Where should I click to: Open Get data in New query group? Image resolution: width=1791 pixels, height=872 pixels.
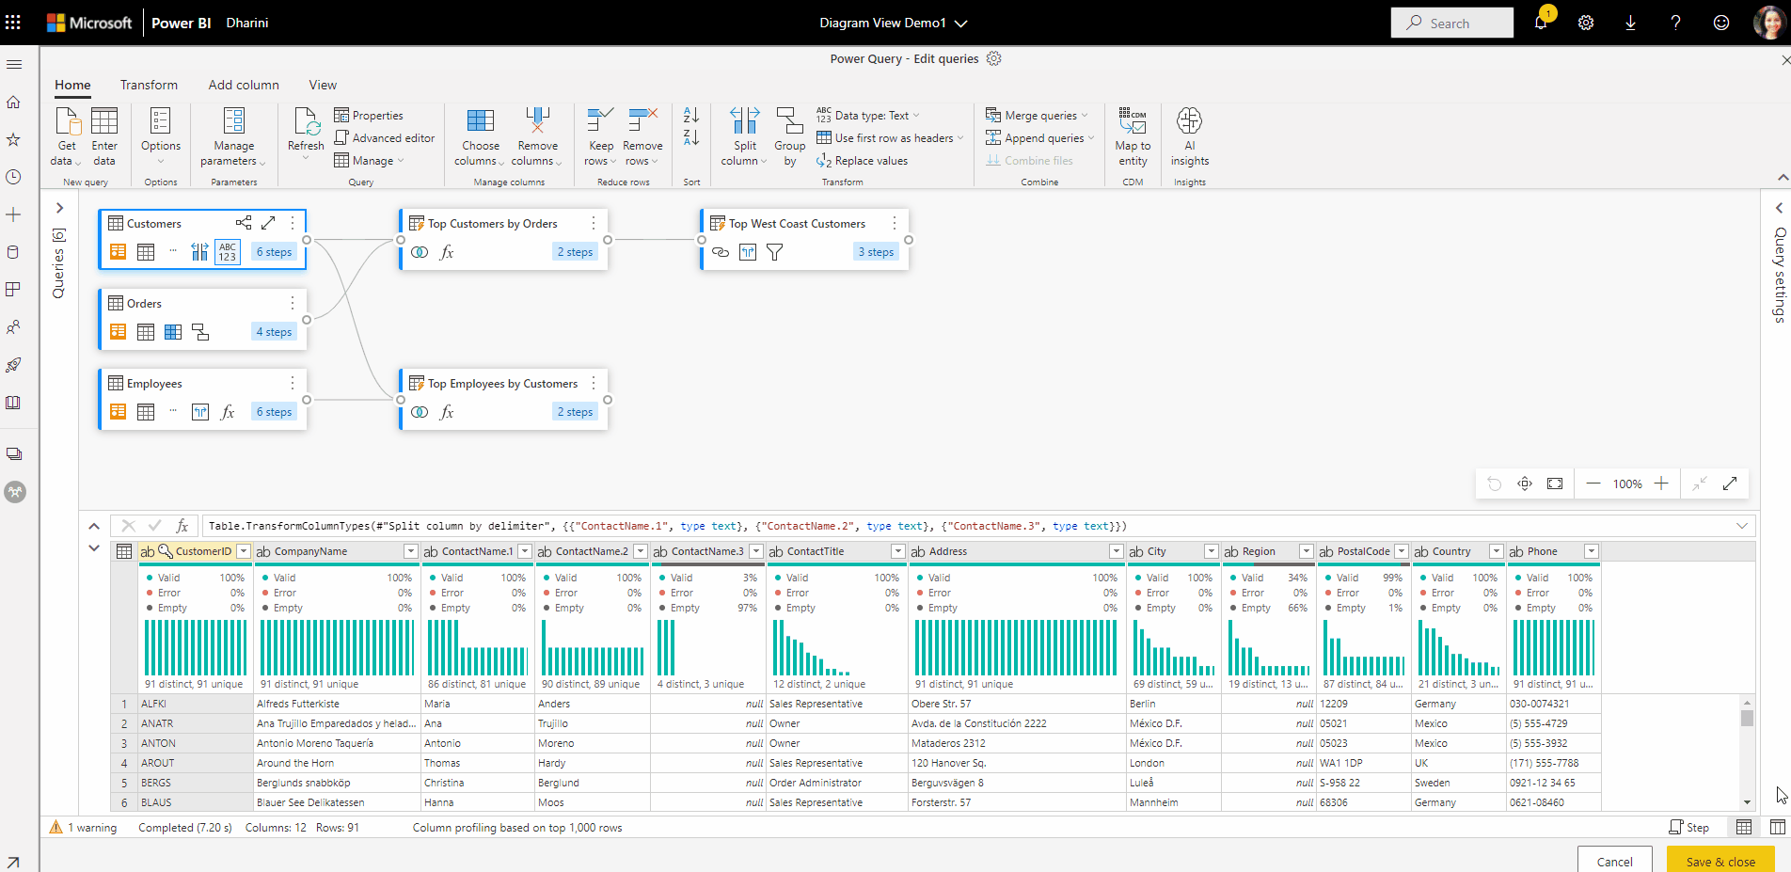tap(67, 136)
